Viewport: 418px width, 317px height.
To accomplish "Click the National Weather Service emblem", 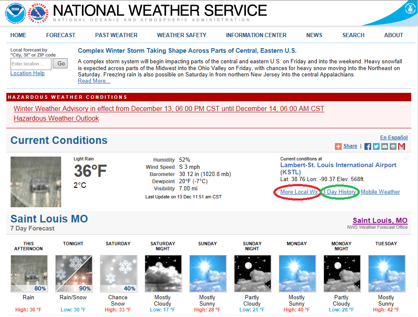I will coord(38,13).
